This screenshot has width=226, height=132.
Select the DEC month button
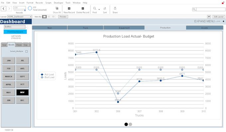pos(22,100)
